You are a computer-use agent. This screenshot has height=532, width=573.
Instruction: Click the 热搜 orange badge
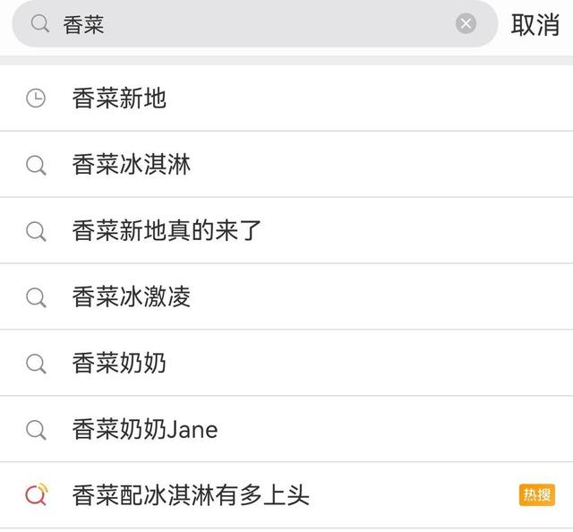pos(536,495)
